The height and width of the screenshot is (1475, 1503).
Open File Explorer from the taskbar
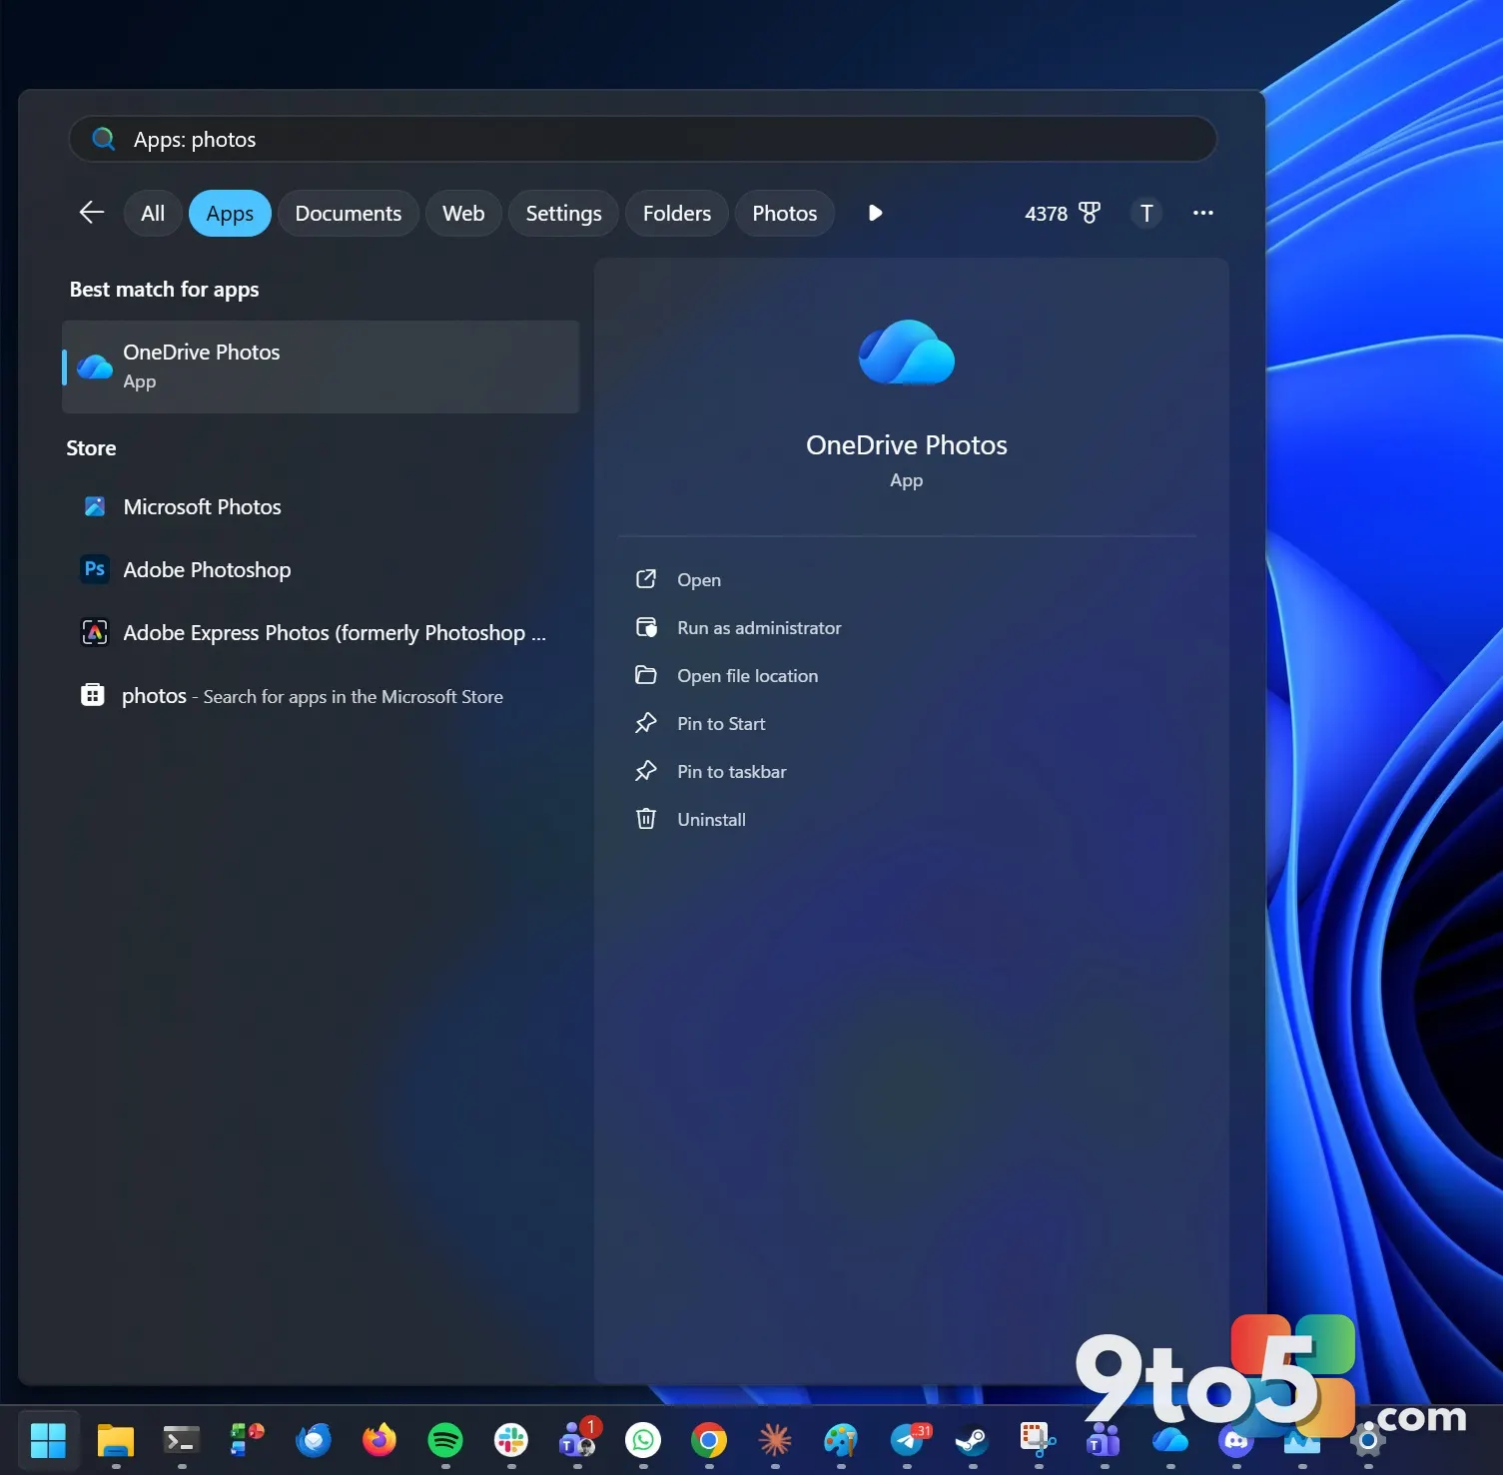click(x=116, y=1440)
